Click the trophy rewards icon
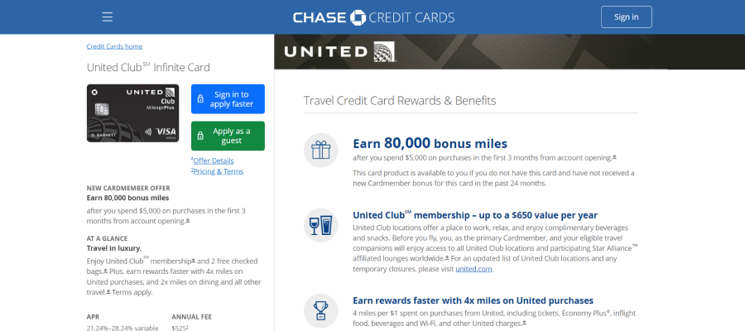 [320, 310]
